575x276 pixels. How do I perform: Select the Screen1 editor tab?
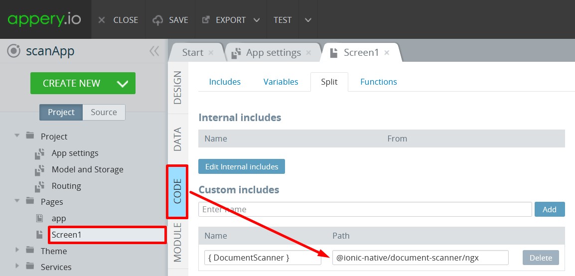[361, 52]
